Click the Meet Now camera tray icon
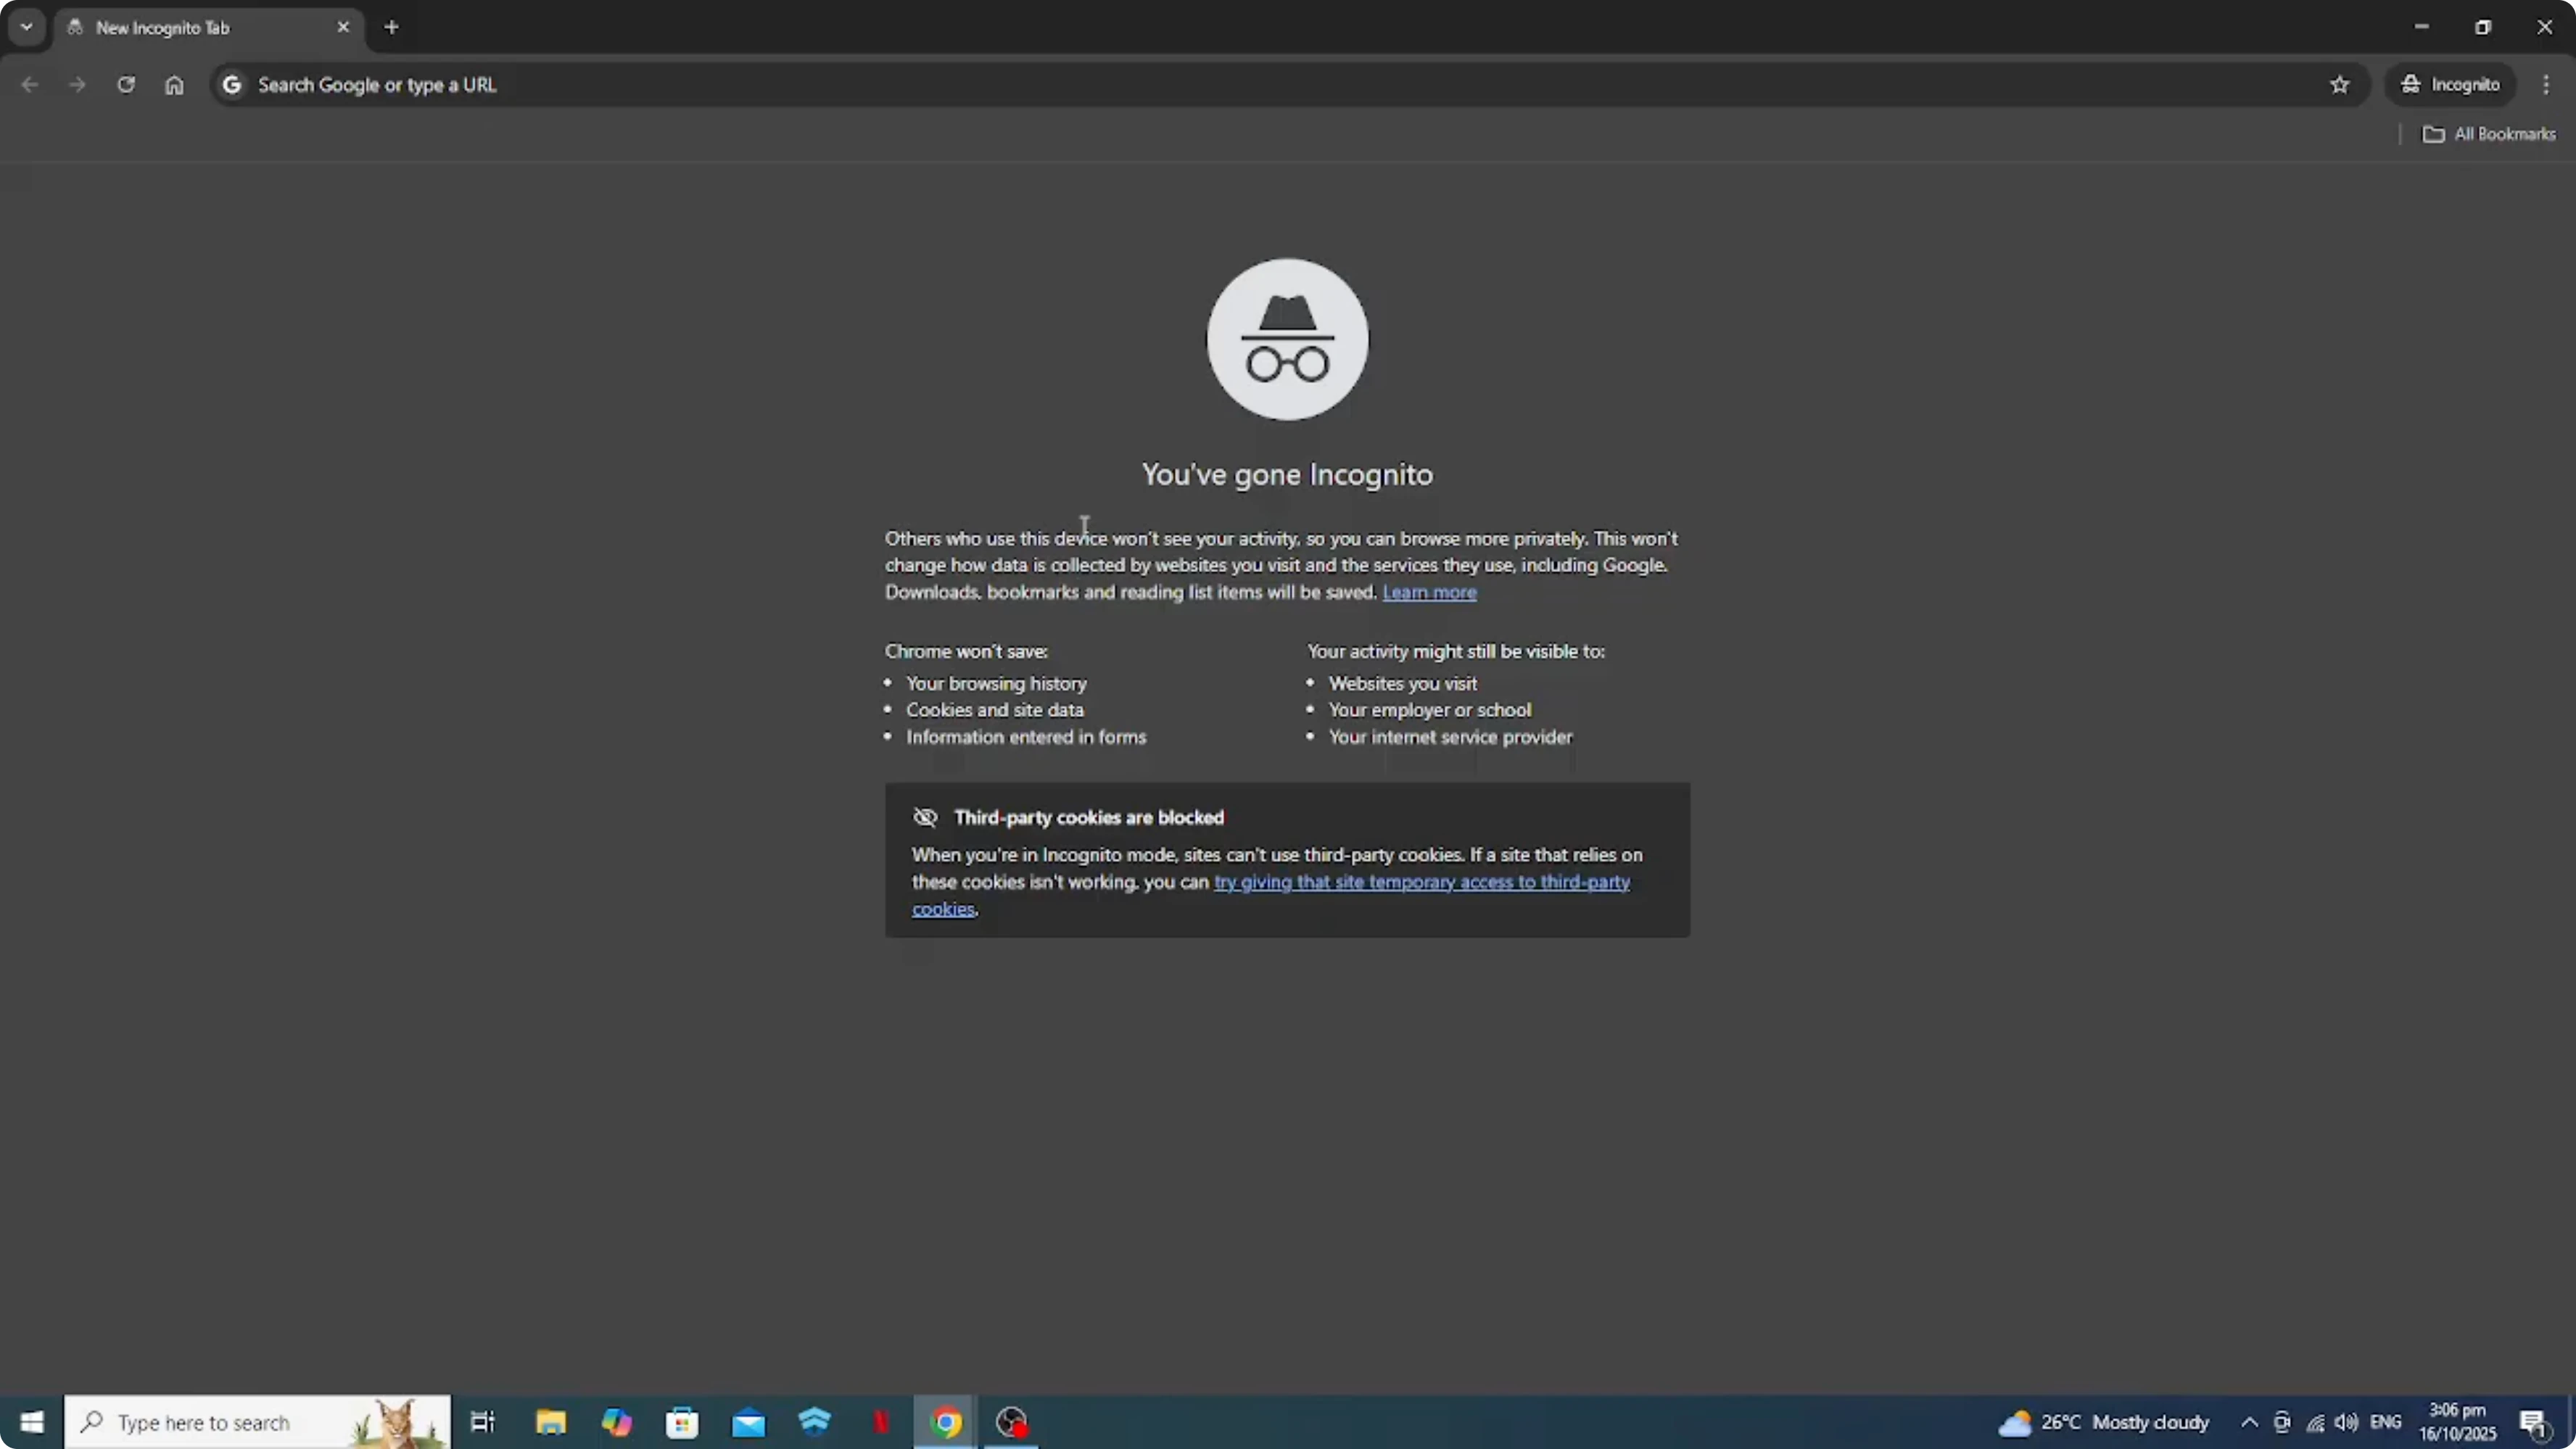 click(x=2282, y=1422)
